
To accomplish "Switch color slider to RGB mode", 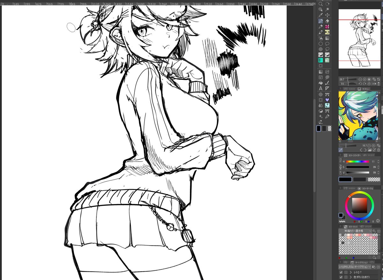I will [341, 160].
